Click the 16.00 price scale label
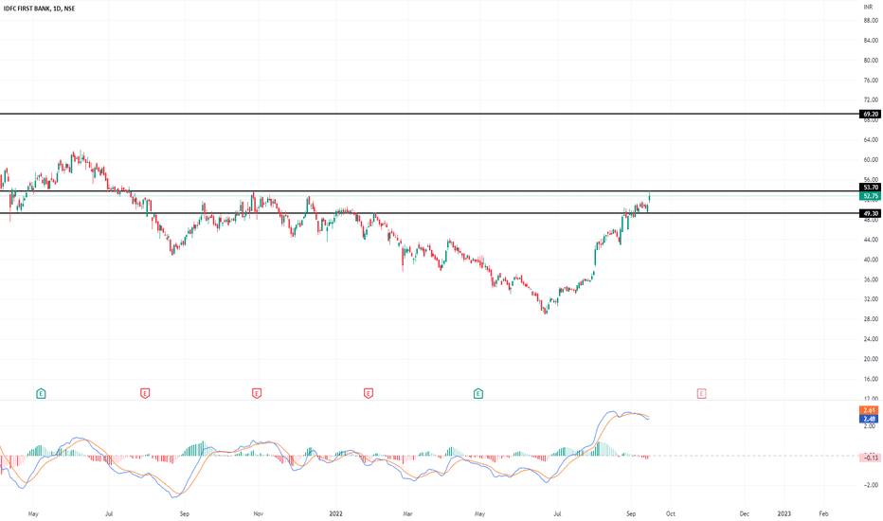The image size is (883, 521). [x=871, y=379]
